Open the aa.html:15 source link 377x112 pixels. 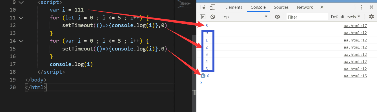click(355, 76)
